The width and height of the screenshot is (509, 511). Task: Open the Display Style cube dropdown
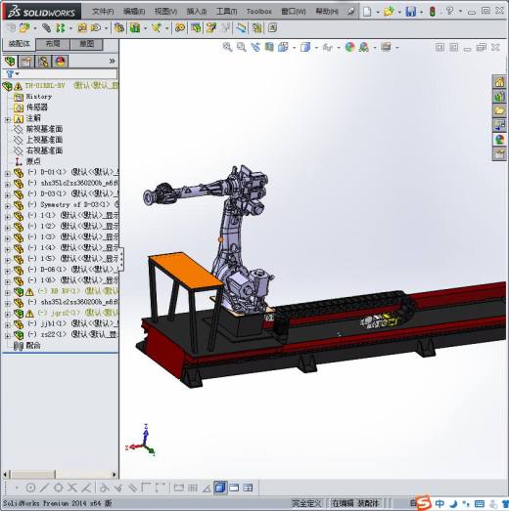click(317, 48)
